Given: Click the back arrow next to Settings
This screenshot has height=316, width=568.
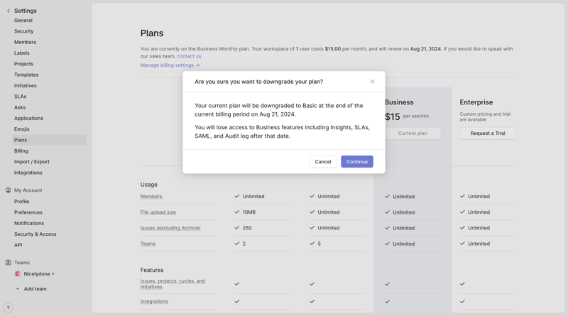Looking at the screenshot, I should (9, 11).
